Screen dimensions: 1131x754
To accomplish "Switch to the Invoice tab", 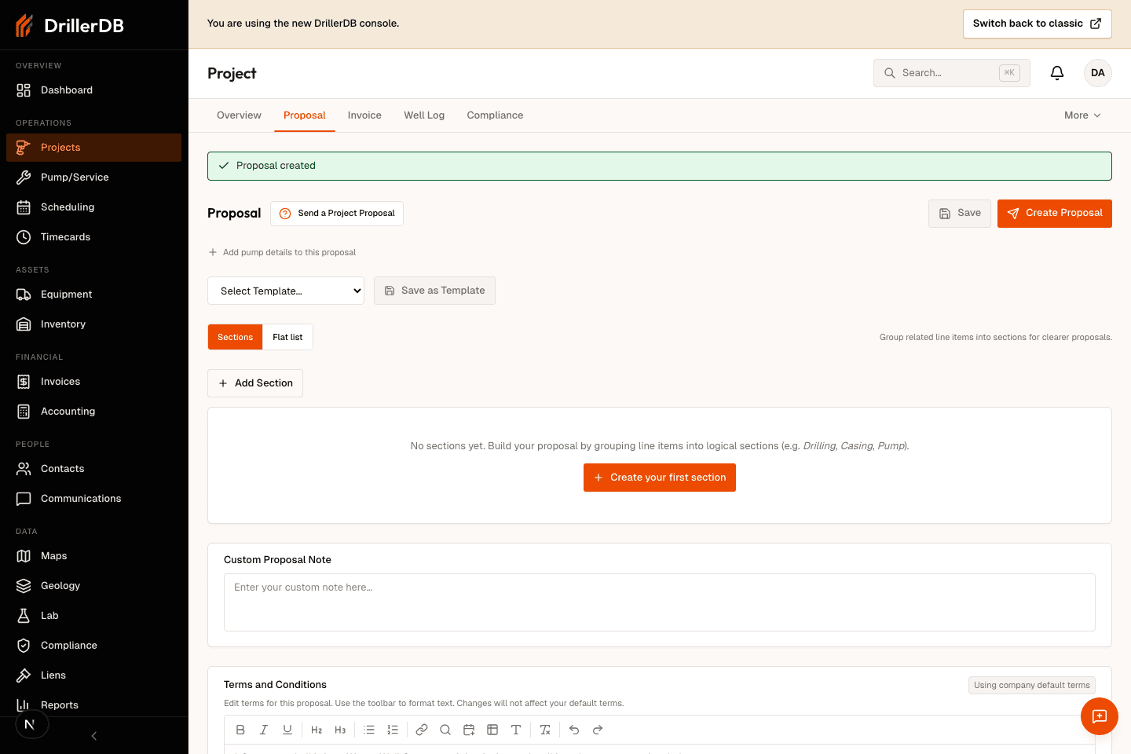I will [364, 115].
